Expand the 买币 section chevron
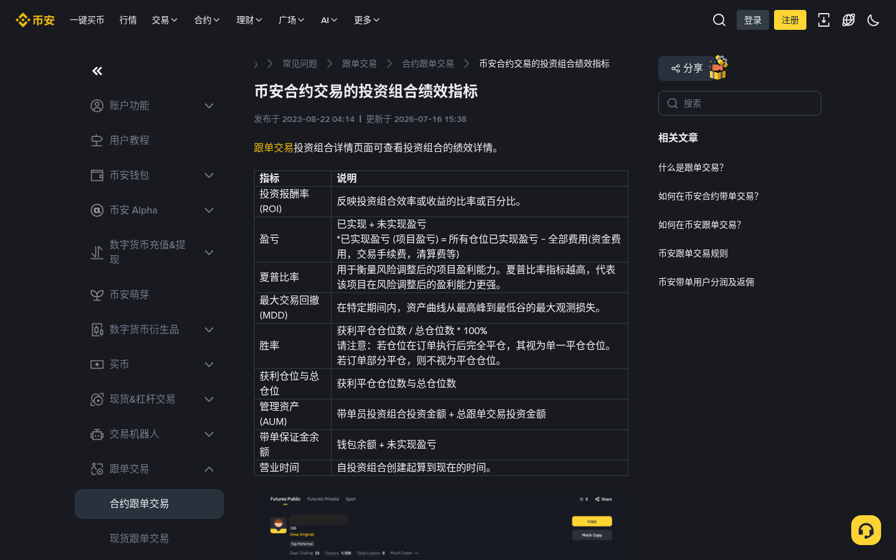 coord(209,365)
